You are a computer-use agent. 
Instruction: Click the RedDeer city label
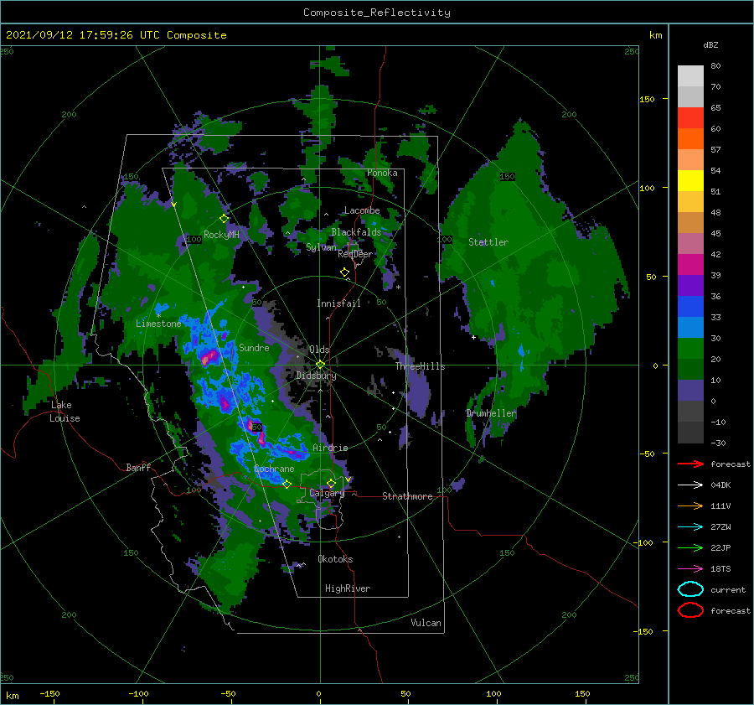tap(354, 254)
